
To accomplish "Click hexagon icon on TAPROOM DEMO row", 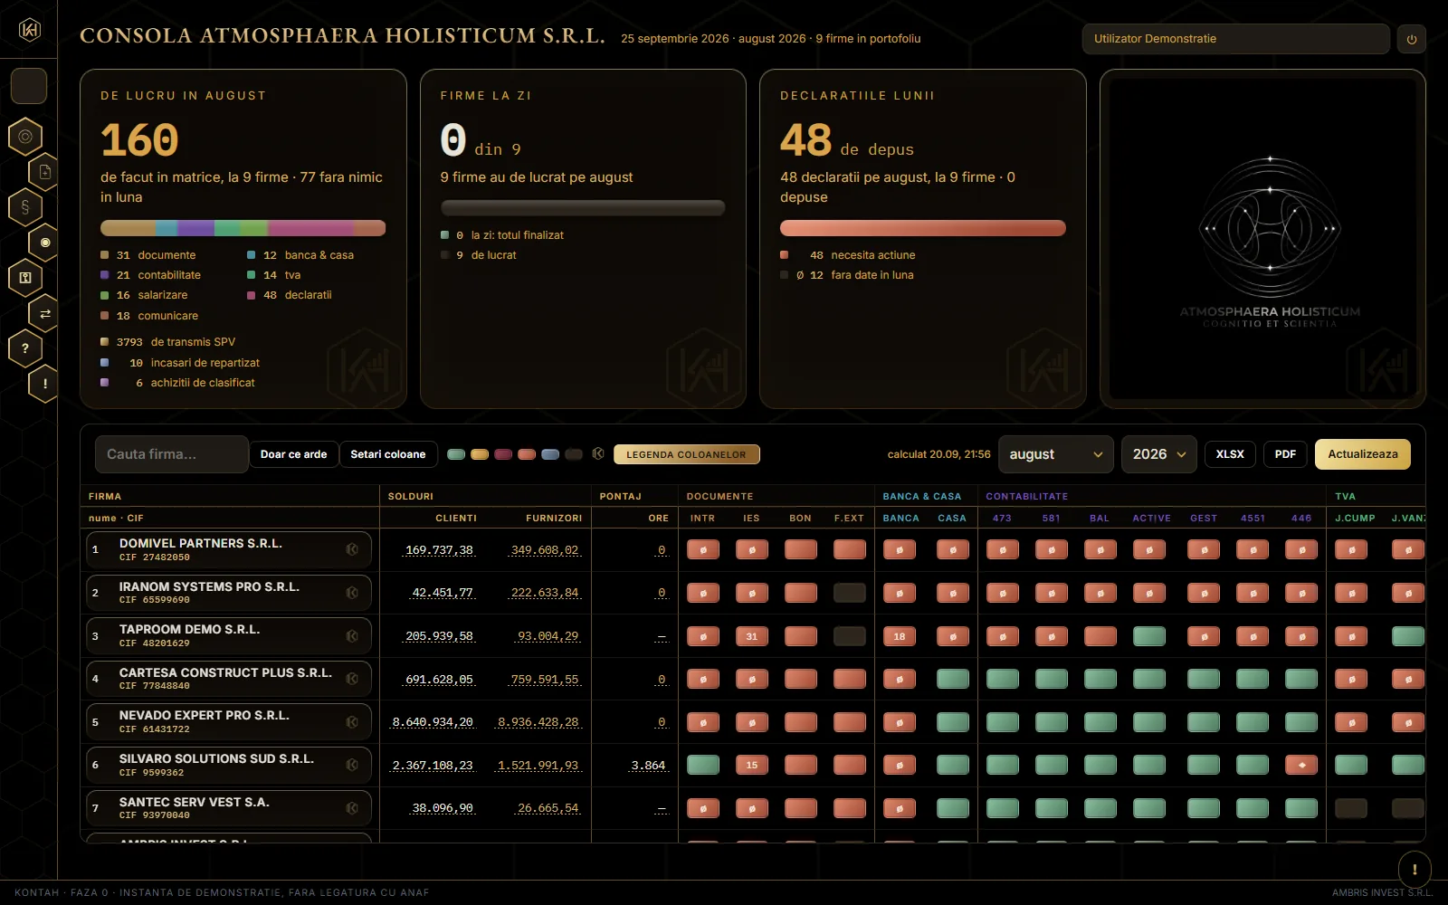I will [x=352, y=636].
